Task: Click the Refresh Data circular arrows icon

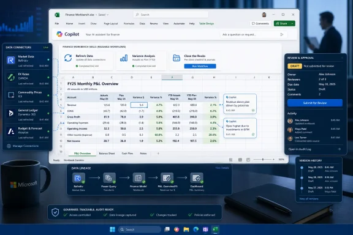Action: point(68,58)
